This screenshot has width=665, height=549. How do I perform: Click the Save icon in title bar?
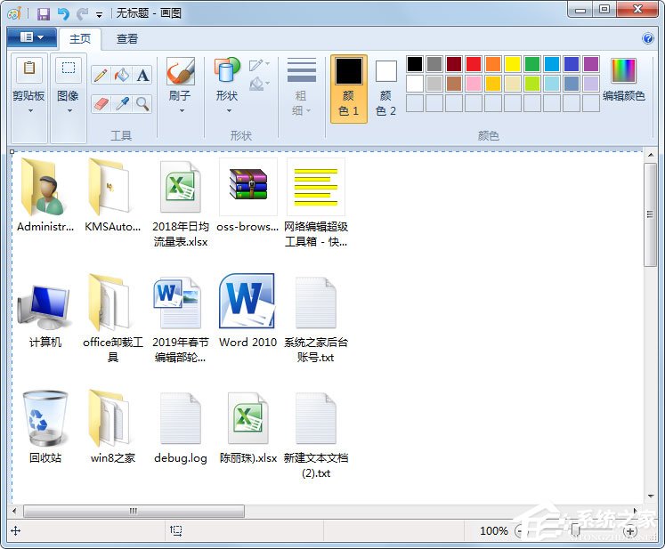pos(43,13)
